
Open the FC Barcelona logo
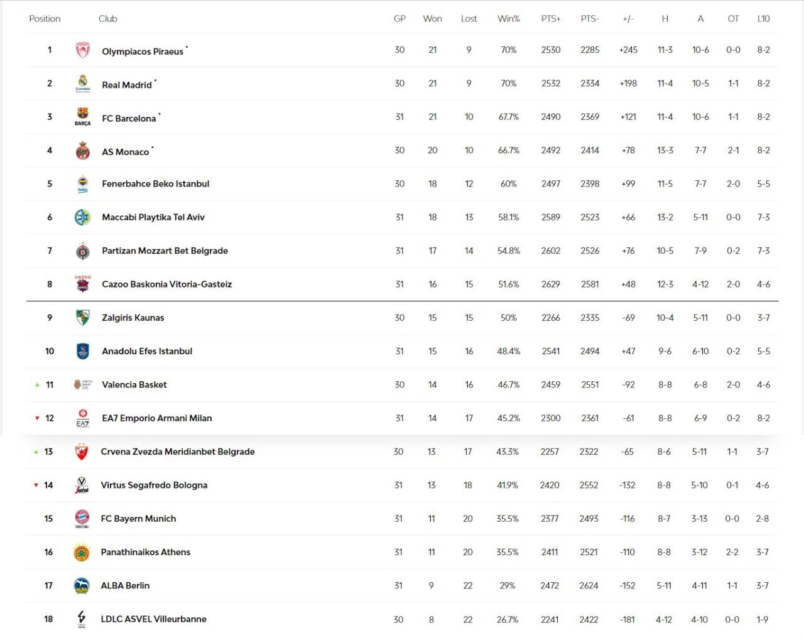(x=82, y=117)
